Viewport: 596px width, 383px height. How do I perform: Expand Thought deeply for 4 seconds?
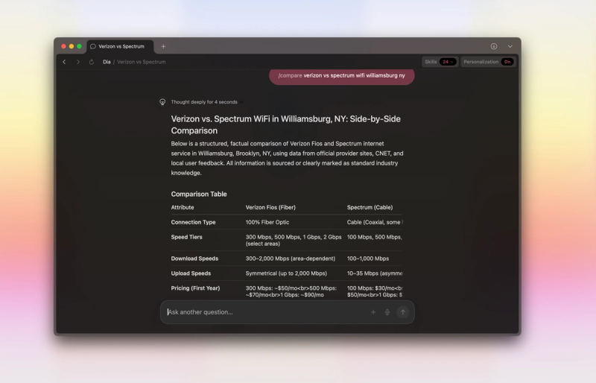click(x=207, y=102)
